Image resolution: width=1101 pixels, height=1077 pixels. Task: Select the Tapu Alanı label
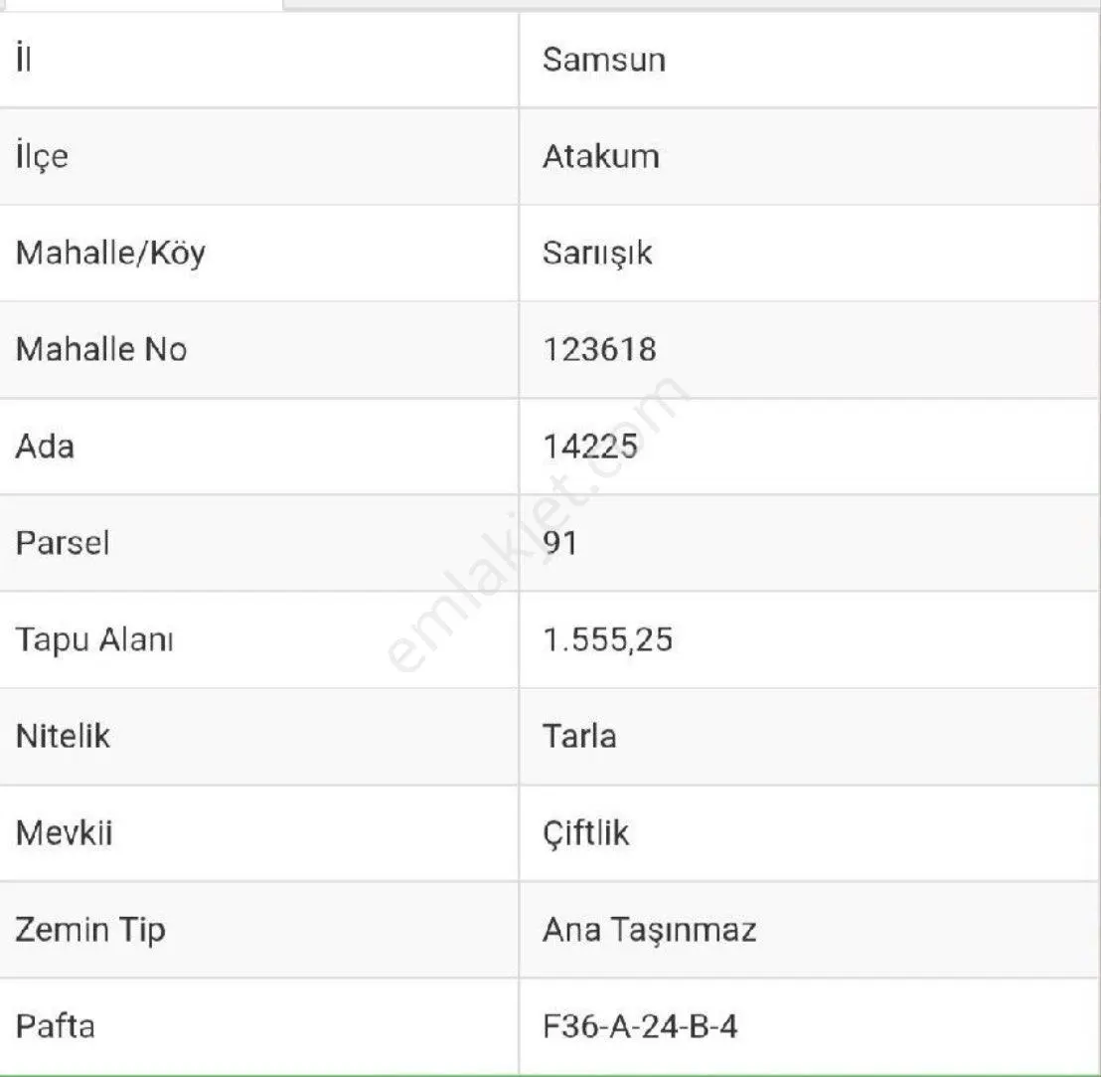click(94, 640)
